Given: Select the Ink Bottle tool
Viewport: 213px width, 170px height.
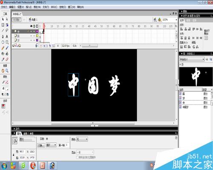Looking at the screenshot, I should pos(3,54).
